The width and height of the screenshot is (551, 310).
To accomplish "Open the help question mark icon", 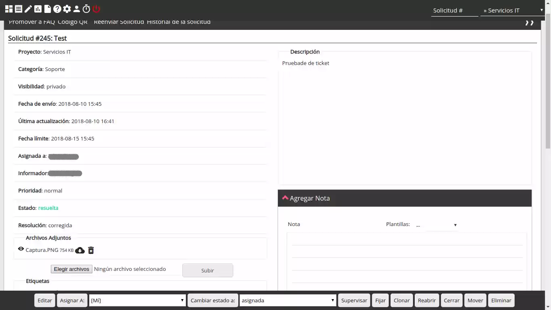I will [57, 8].
